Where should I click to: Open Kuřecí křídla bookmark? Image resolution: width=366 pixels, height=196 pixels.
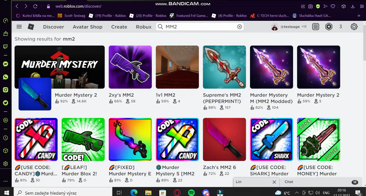click(x=35, y=15)
